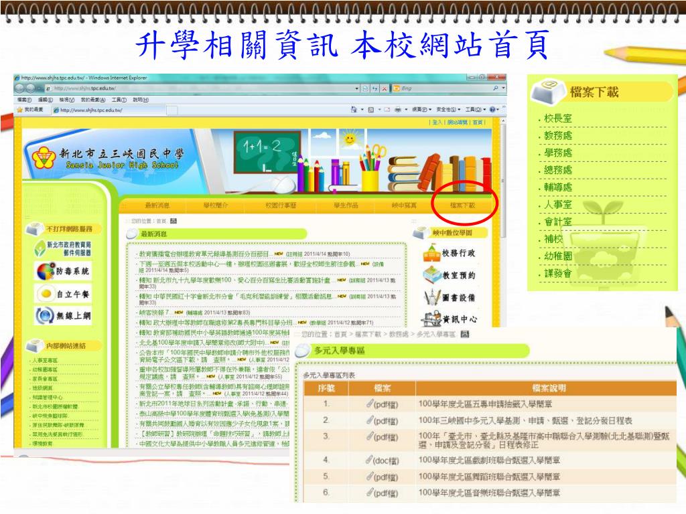
Task: Open 課發會 in 檔案下載 list
Action: click(558, 274)
